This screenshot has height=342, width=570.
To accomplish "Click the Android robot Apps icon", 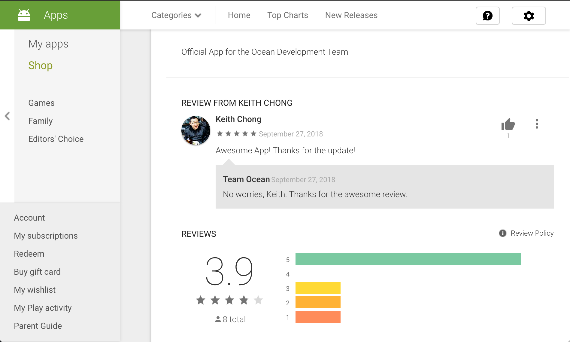I will (x=24, y=15).
